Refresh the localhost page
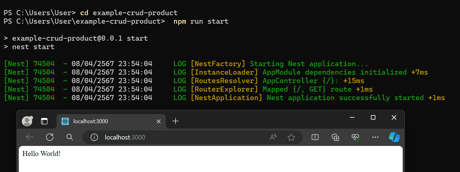The image size is (460, 172). point(50,137)
